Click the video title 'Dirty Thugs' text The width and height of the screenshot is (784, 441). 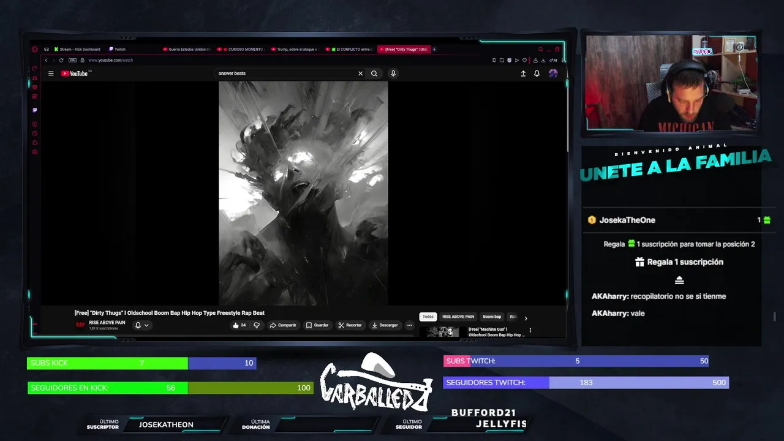click(x=170, y=313)
